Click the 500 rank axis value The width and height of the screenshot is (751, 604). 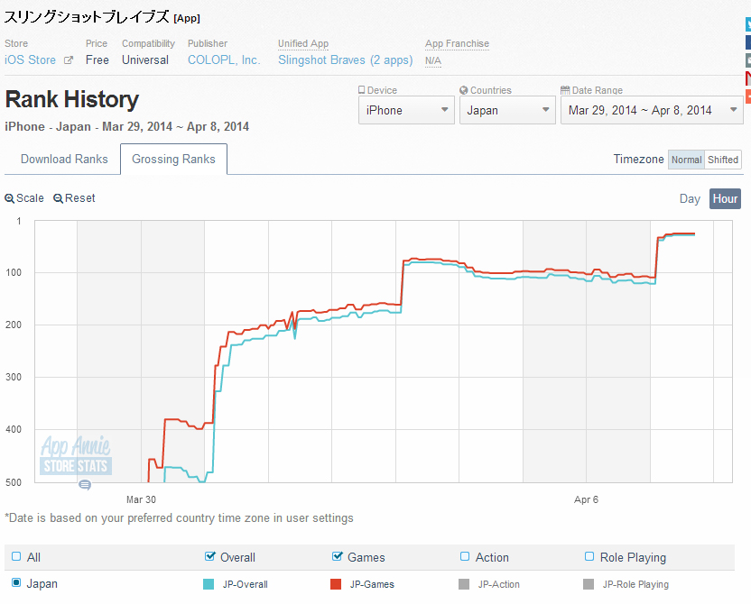14,482
